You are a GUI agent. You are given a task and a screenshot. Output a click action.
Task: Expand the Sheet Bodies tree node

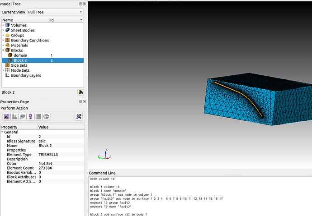tap(3, 30)
